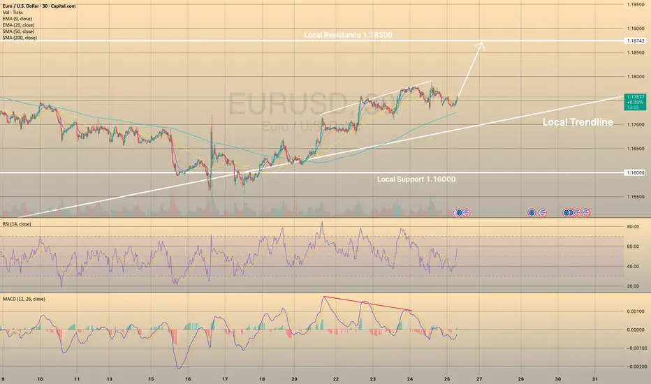Click date 10 on the time axis
651x384 pixels.
point(41,379)
